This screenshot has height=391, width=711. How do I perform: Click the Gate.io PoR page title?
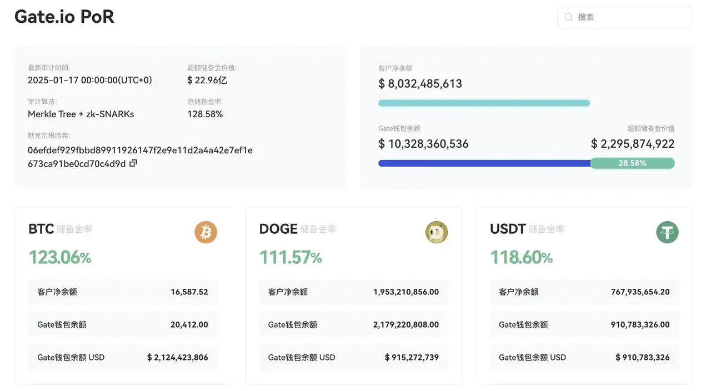pos(64,17)
